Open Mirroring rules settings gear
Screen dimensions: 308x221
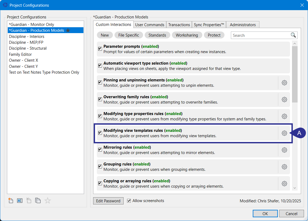[284, 150]
